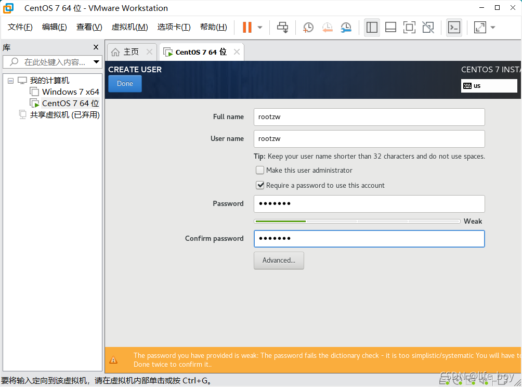The width and height of the screenshot is (522, 387).
Task: Click the us keyboard layout indicator
Action: (489, 86)
